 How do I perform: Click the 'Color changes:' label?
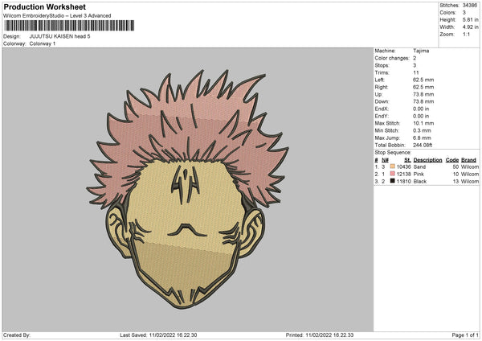coord(392,58)
